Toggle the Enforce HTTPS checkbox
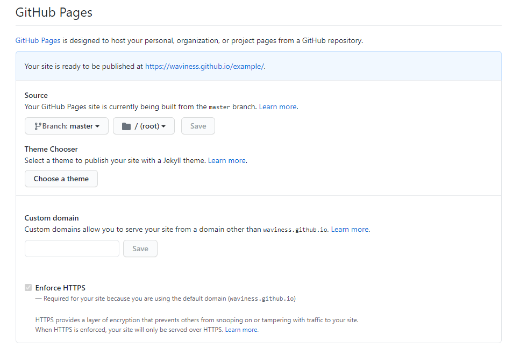The height and width of the screenshot is (348, 520). pos(28,288)
